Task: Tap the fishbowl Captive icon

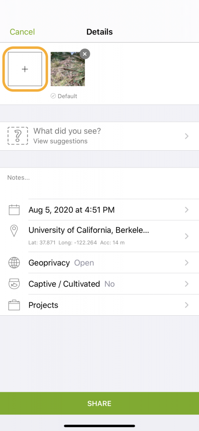Action: pyautogui.click(x=14, y=284)
